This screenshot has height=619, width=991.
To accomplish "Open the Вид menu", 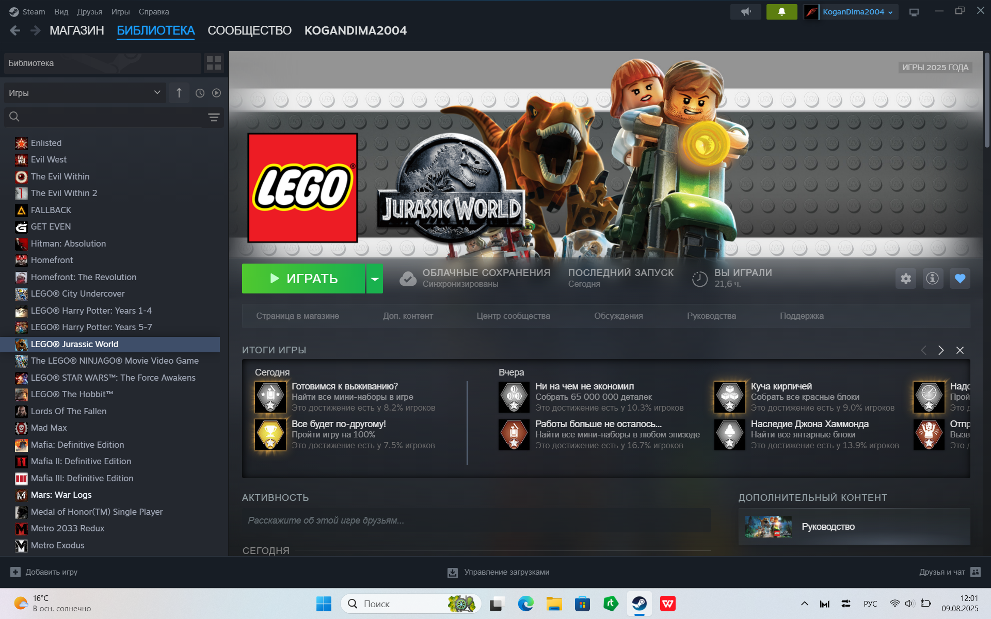I will pyautogui.click(x=61, y=12).
